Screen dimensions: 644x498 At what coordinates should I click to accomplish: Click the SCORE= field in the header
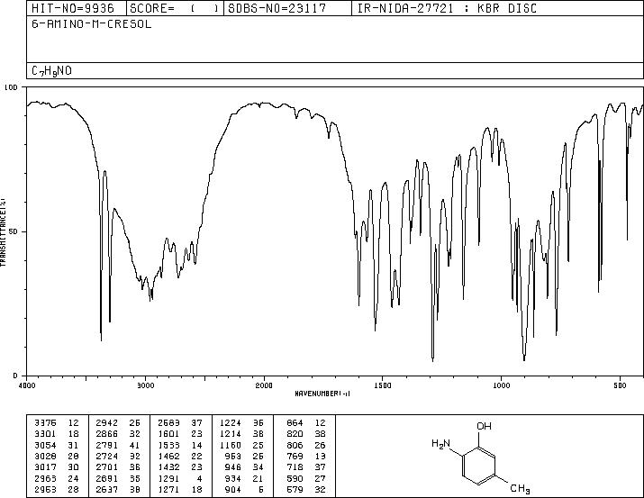[x=175, y=8]
